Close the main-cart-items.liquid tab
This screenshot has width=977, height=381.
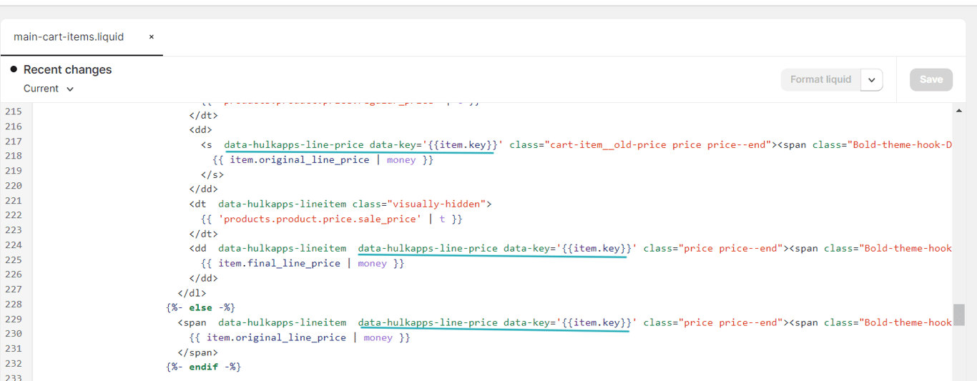click(152, 37)
